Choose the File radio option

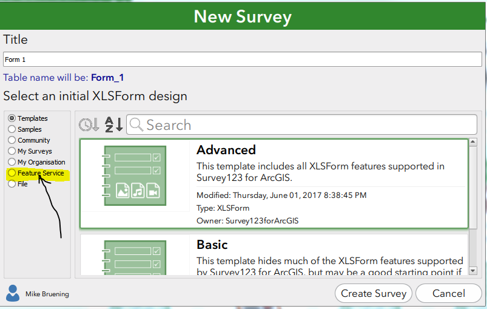[x=12, y=184]
